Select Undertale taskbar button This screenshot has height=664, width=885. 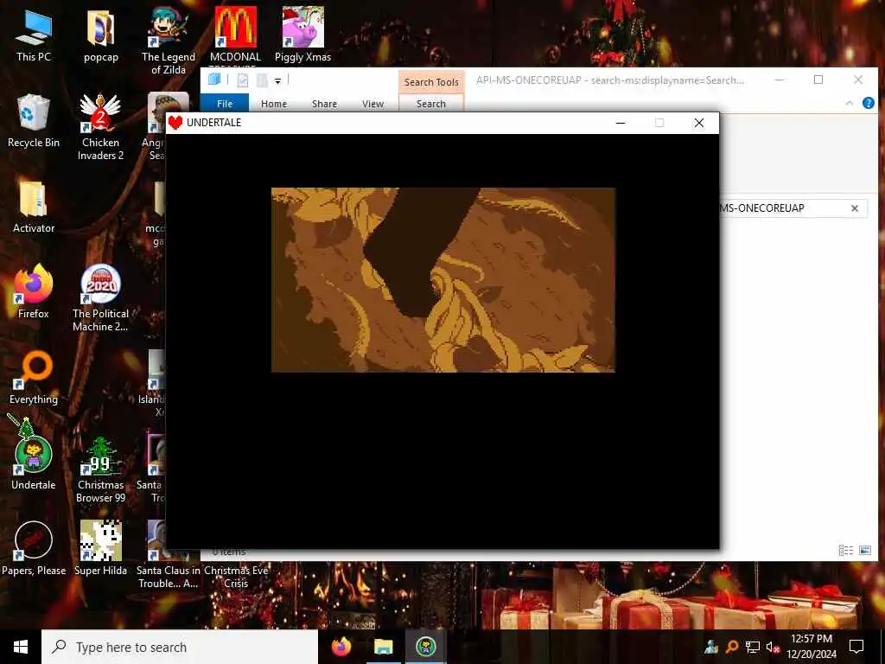point(425,647)
